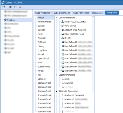
Task: Click the UserDefined3 icon
Action: (63, 50)
